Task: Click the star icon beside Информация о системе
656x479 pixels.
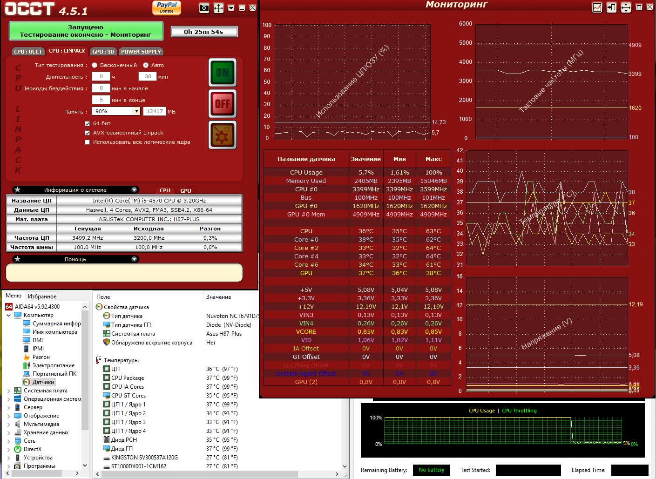Action: [x=17, y=189]
